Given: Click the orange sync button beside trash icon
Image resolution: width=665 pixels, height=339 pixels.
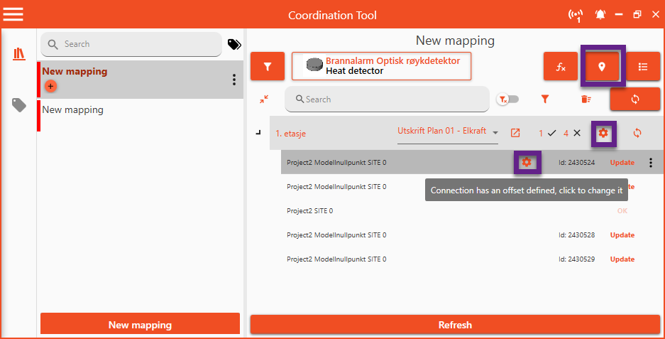Looking at the screenshot, I should [x=634, y=99].
